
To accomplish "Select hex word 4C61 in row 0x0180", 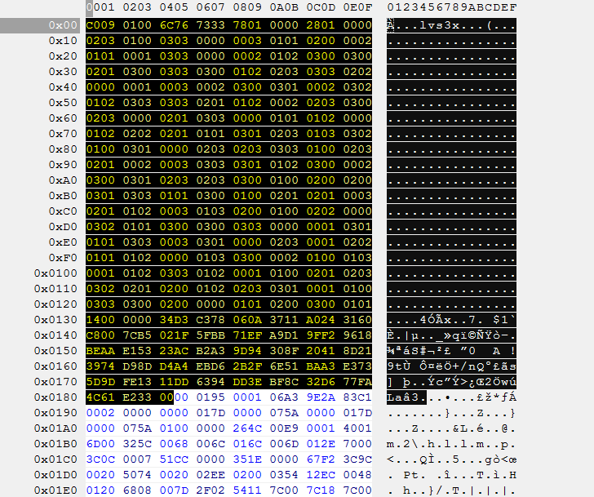I will click(100, 397).
